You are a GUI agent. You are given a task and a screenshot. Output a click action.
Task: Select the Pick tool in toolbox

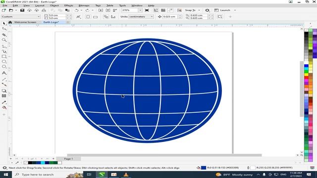click(4, 24)
